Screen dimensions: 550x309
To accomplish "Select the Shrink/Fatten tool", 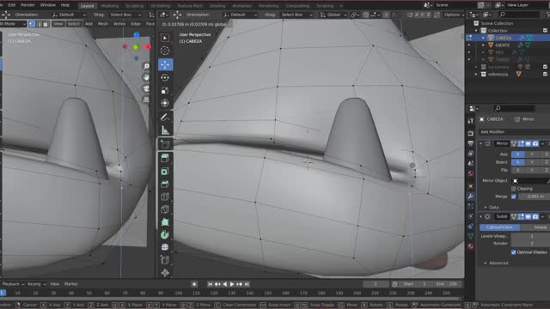I will (165, 272).
